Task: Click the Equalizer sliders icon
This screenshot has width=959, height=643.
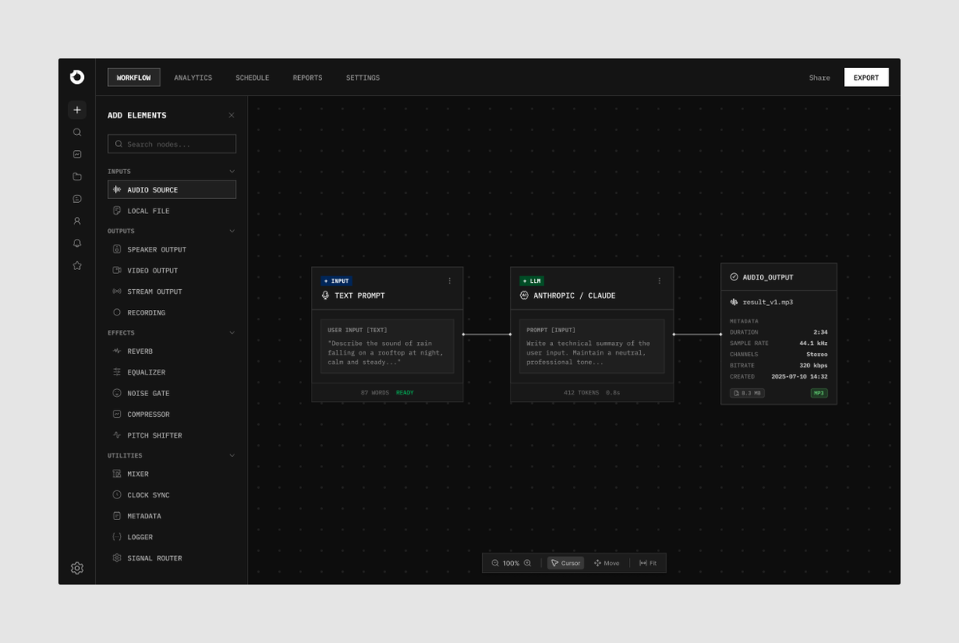Action: [x=117, y=372]
